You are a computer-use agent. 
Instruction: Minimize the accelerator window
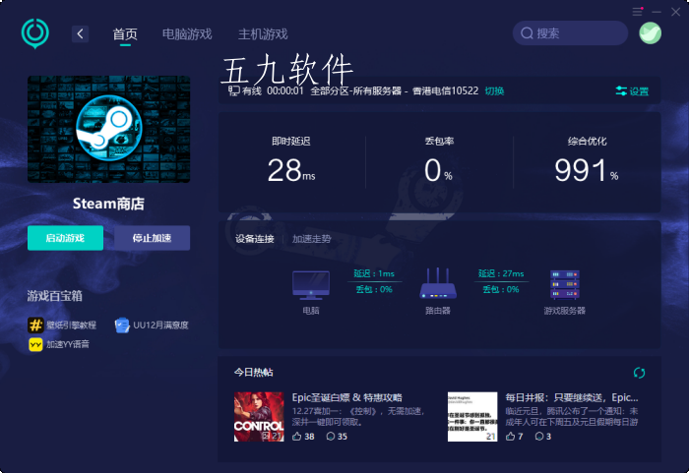point(657,12)
